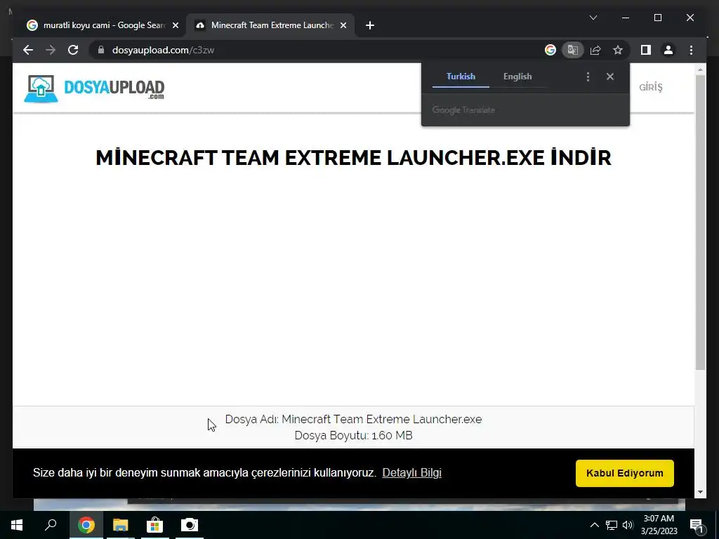This screenshot has height=539, width=719.
Task: Minimize the Chrome window
Action: coord(626,18)
